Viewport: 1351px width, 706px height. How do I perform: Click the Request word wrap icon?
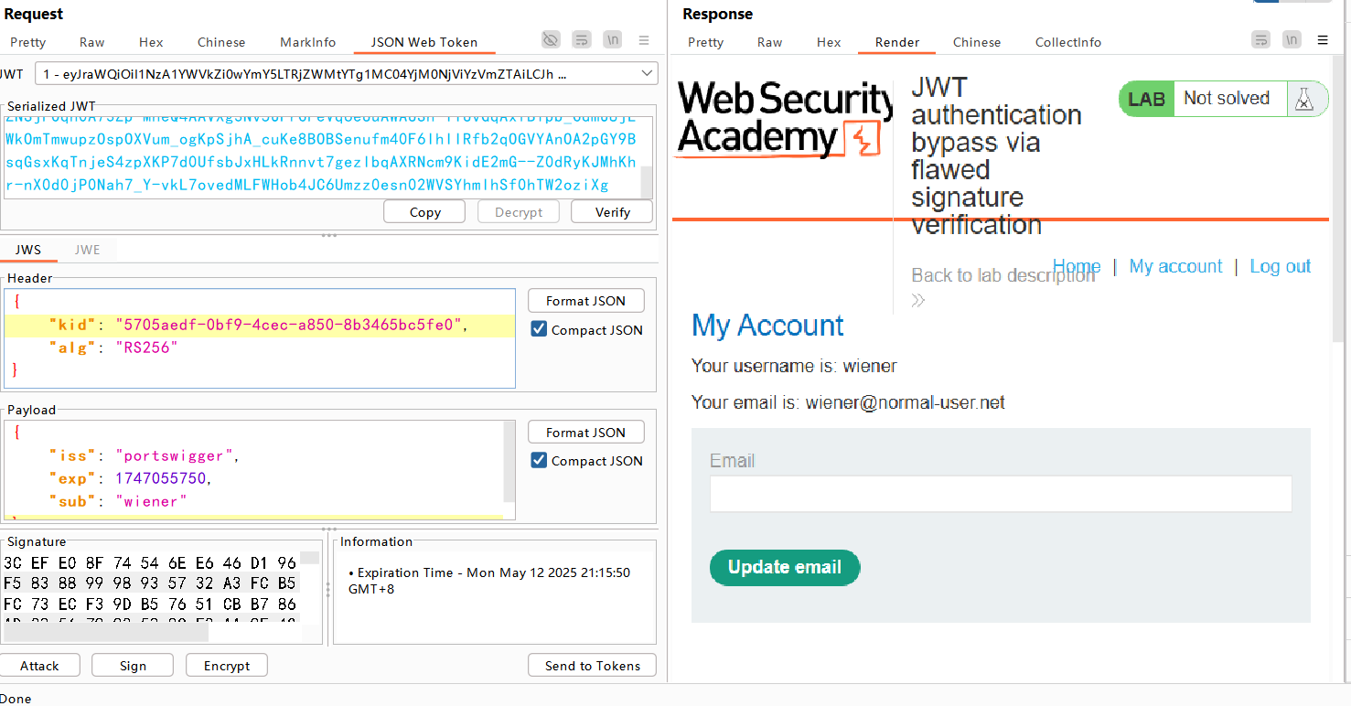582,40
